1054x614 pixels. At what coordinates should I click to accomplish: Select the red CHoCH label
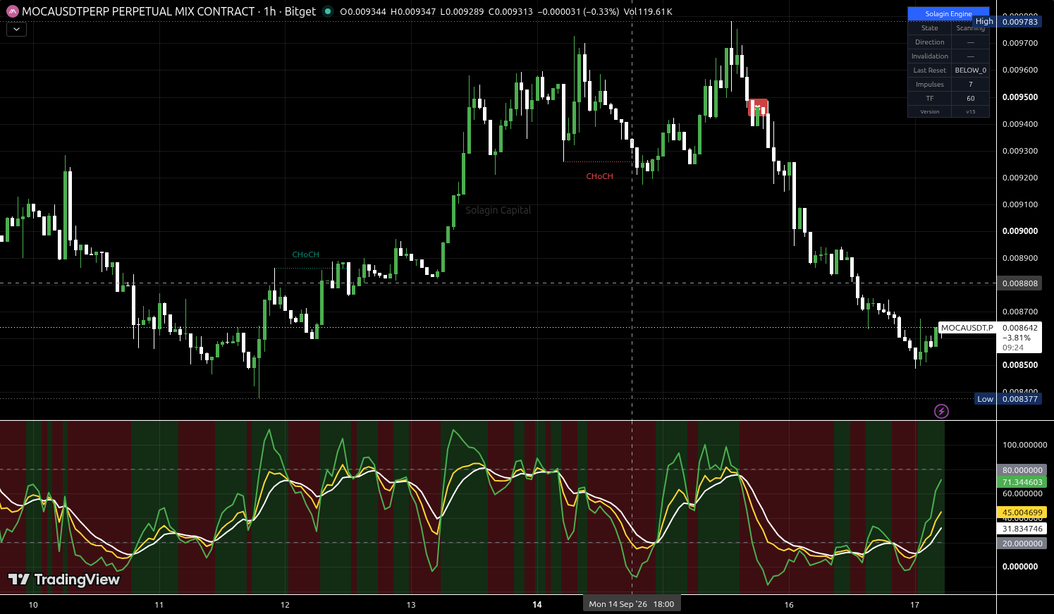coord(599,176)
